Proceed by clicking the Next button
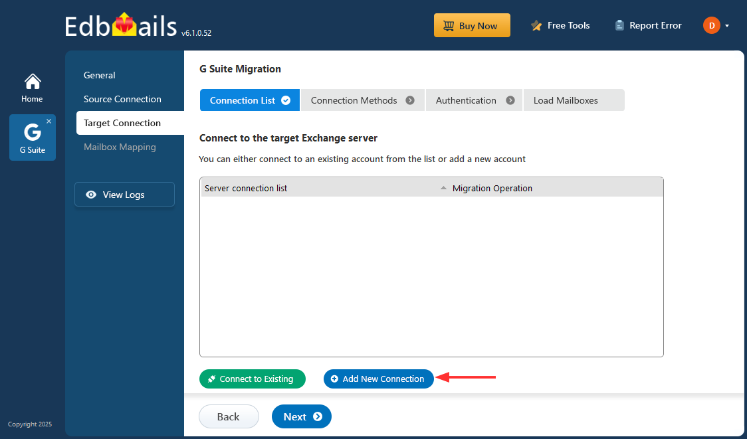The height and width of the screenshot is (439, 747). tap(301, 416)
